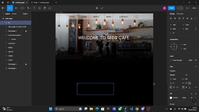Align right in the Design panel
This screenshot has height=112, width=199.
click(179, 19)
